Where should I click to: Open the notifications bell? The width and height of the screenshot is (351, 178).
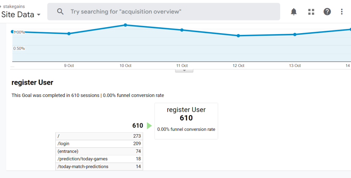[x=294, y=12]
